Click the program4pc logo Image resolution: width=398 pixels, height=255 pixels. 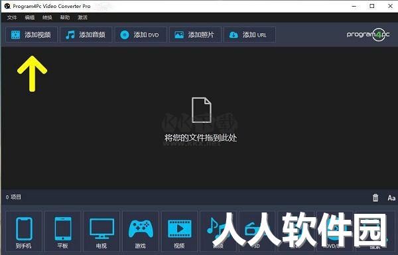368,35
